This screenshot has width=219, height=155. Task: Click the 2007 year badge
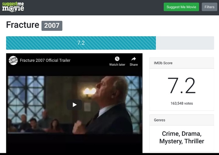pyautogui.click(x=52, y=26)
